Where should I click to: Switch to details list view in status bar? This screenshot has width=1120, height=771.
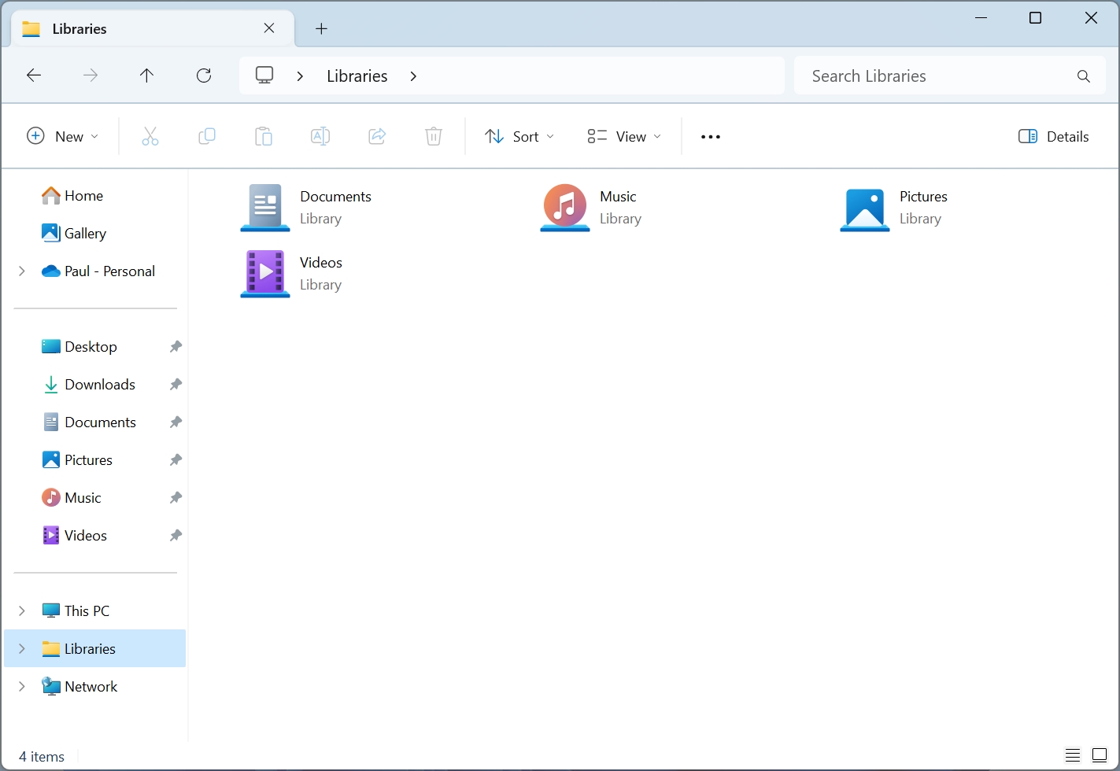(1073, 755)
